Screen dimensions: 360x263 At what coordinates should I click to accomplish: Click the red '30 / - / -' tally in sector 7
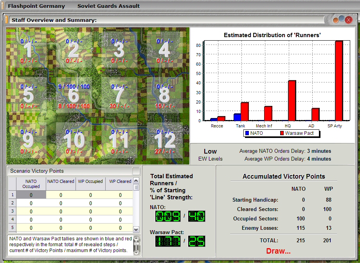119,106
